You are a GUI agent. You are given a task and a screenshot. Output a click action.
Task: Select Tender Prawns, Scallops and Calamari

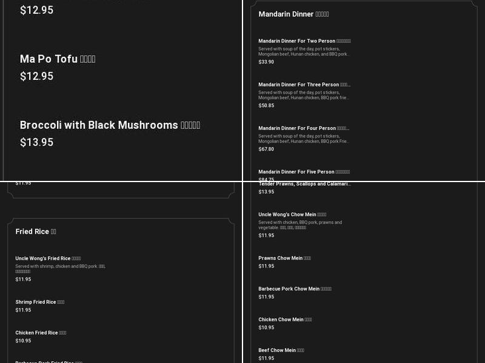[304, 185]
